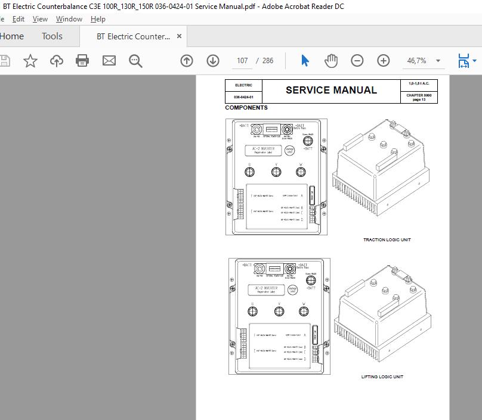The image size is (482, 420).
Task: Open the Help menu
Action: [98, 19]
